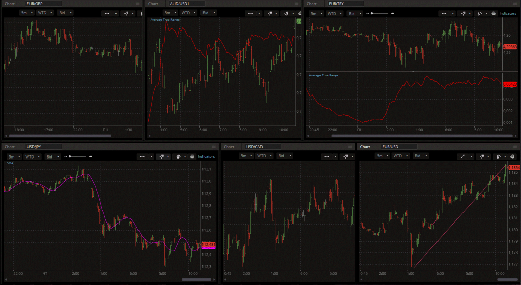
Task: Open the USD/JPY panel menu icon
Action: pos(214,147)
